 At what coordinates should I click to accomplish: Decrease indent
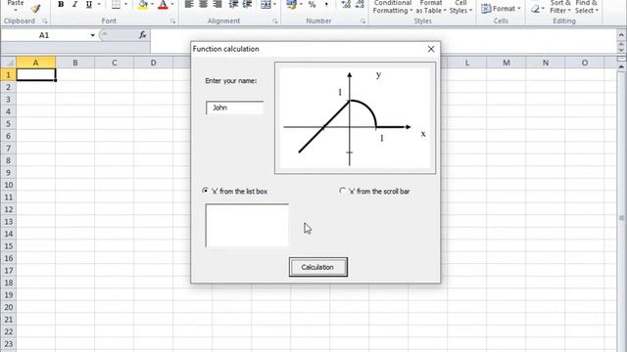click(x=233, y=4)
